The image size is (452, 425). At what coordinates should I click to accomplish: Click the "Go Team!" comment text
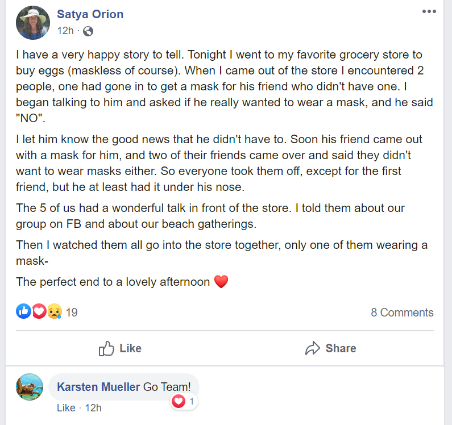tap(167, 387)
